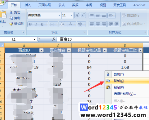This screenshot has width=149, height=120.
Task: Switch to the 插入 ribbon tab
Action: point(28,5)
